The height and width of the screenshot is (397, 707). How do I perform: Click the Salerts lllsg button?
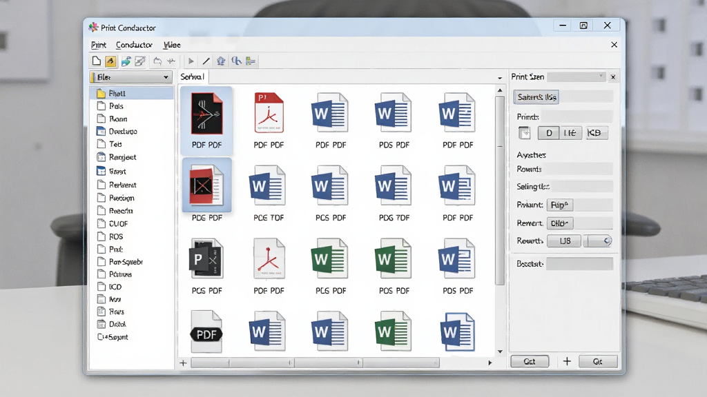(x=536, y=96)
